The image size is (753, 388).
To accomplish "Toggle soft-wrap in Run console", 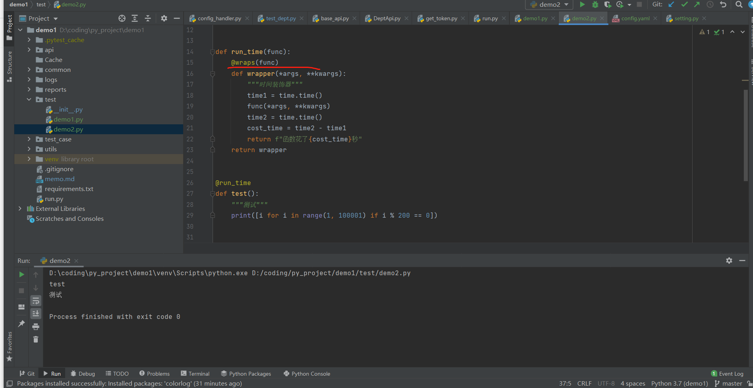I will [x=36, y=301].
